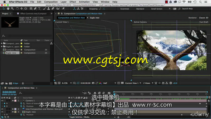This screenshot has width=211, height=119.
Task: Click 8 bpc color depth button
Action: [16, 83]
